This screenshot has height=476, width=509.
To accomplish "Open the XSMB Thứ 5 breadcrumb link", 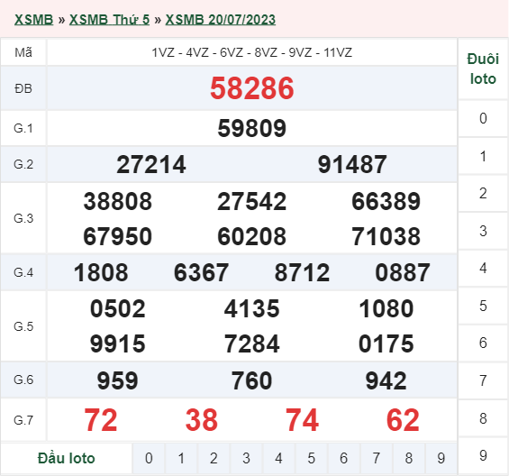I will [109, 20].
